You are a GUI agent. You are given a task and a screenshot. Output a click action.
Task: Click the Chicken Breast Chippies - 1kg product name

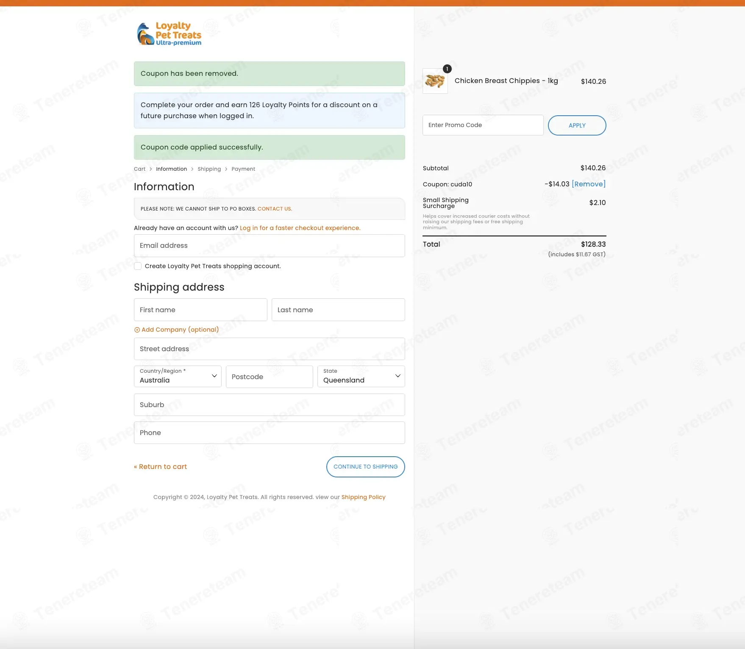tap(506, 81)
